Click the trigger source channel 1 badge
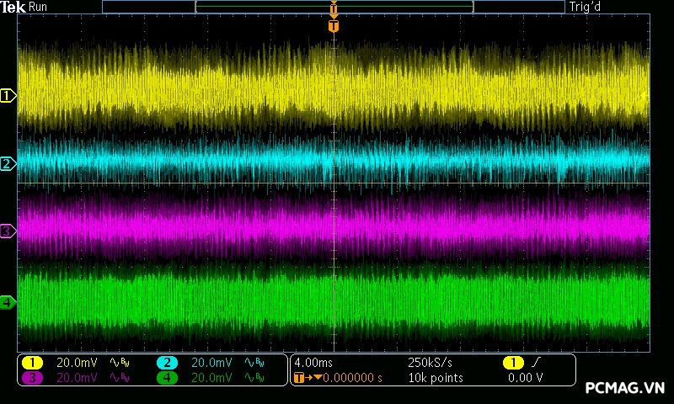 pos(512,362)
